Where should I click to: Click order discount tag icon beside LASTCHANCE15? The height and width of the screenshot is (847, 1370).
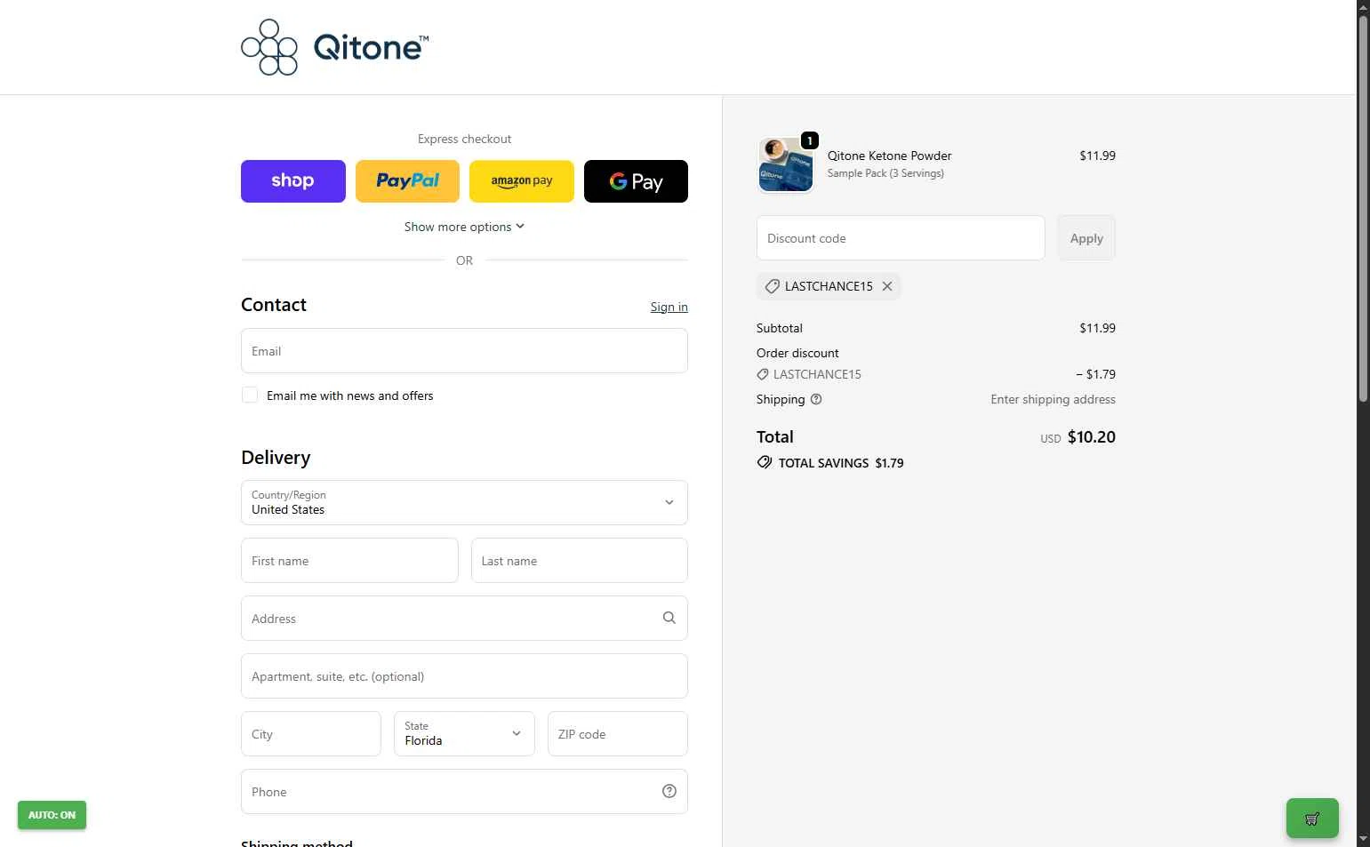point(763,374)
